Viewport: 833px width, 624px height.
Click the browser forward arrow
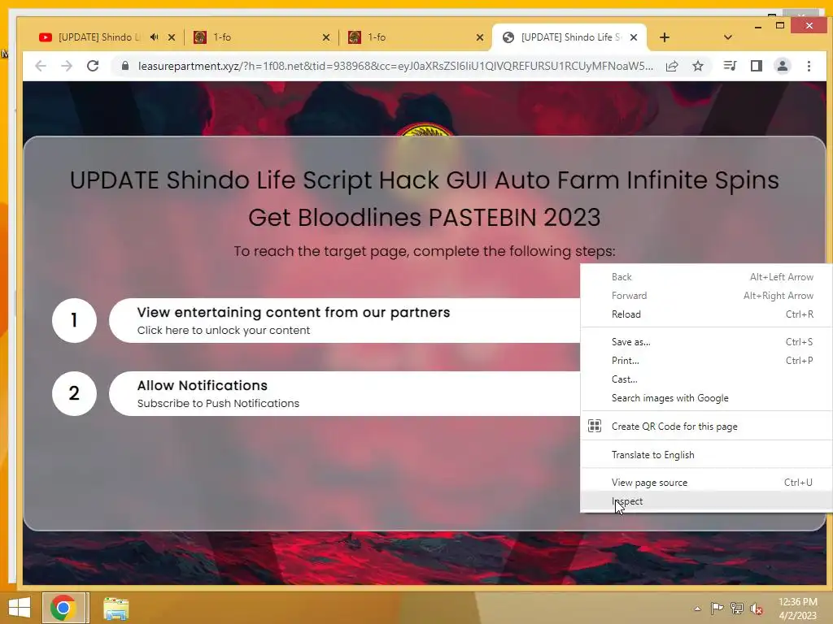pyautogui.click(x=67, y=66)
